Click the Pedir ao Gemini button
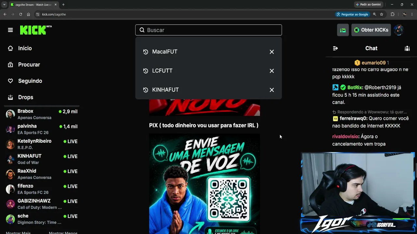 tap(368, 5)
